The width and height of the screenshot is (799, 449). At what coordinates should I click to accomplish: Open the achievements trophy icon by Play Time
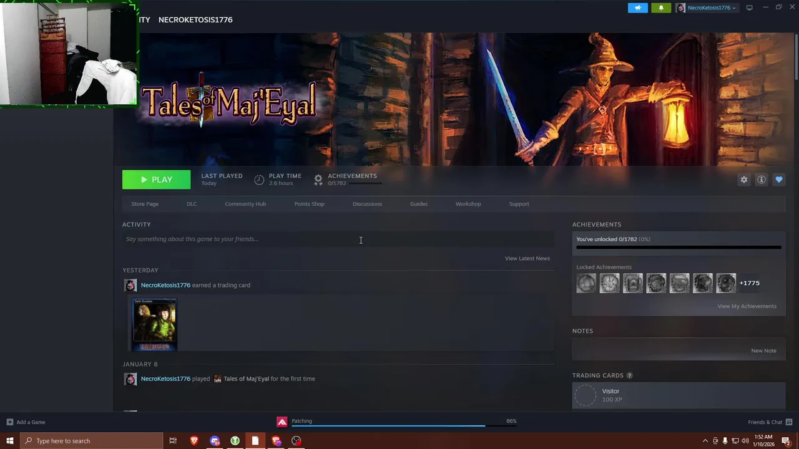tap(318, 180)
